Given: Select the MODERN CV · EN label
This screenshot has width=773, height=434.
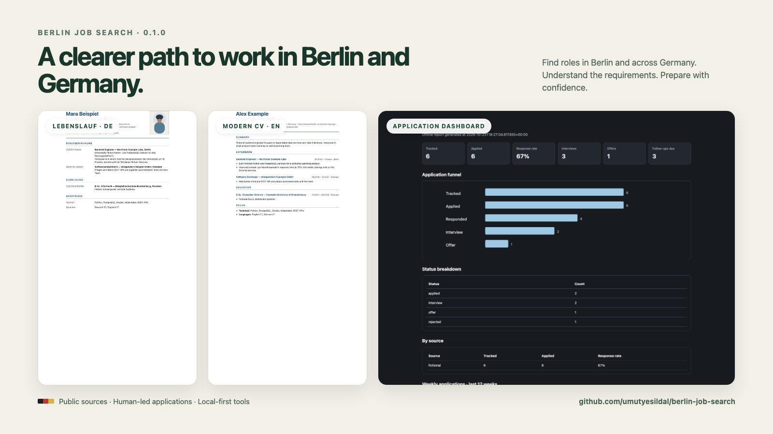Looking at the screenshot, I should click(251, 126).
